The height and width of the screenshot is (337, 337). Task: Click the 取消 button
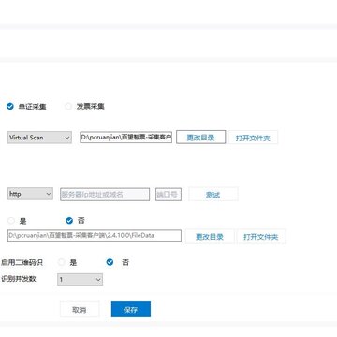point(80,310)
